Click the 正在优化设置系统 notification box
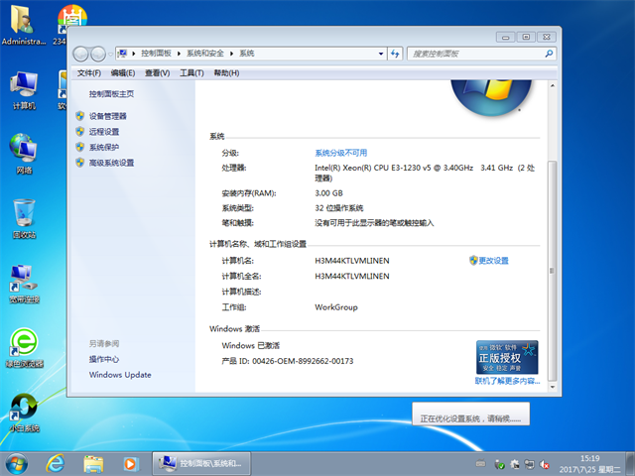This screenshot has width=635, height=476. pos(470,414)
